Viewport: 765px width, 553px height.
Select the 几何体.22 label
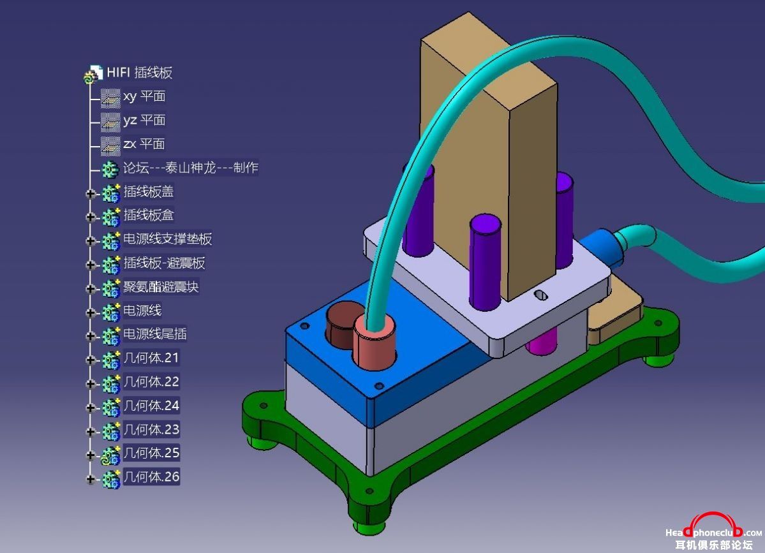tap(151, 382)
